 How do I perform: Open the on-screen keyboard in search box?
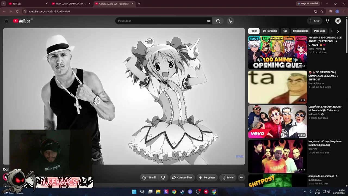point(209,21)
